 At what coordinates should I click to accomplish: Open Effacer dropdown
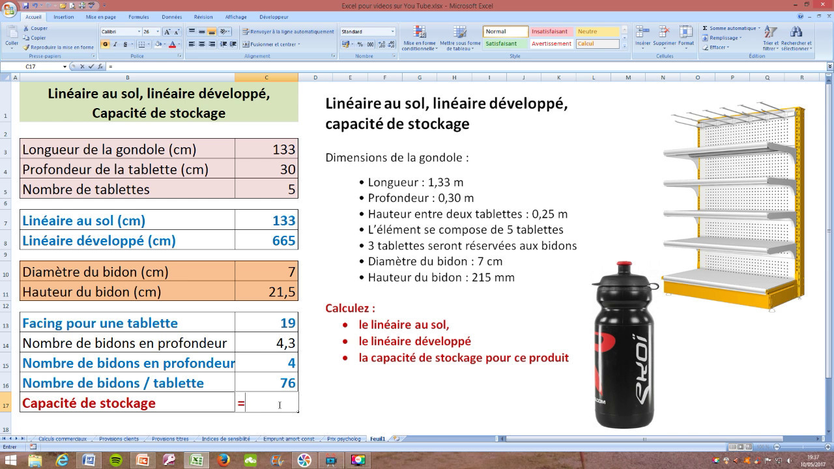pyautogui.click(x=715, y=47)
